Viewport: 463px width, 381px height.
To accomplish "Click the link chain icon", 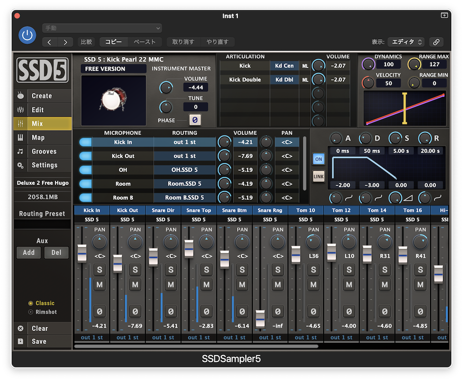I will tap(436, 42).
